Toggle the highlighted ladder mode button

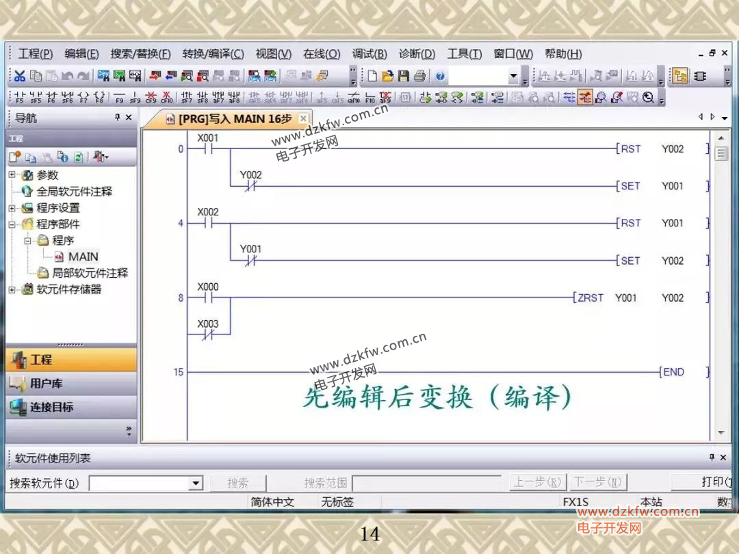(x=585, y=98)
